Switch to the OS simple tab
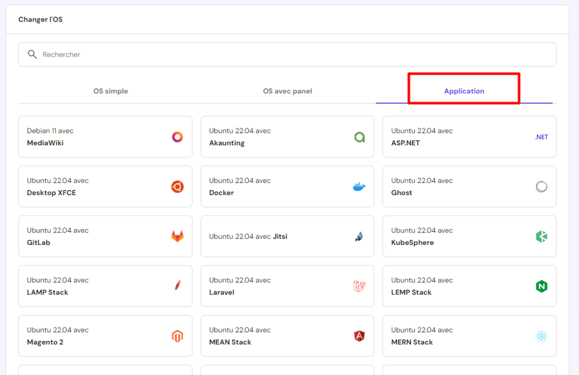This screenshot has width=579, height=375. point(110,91)
